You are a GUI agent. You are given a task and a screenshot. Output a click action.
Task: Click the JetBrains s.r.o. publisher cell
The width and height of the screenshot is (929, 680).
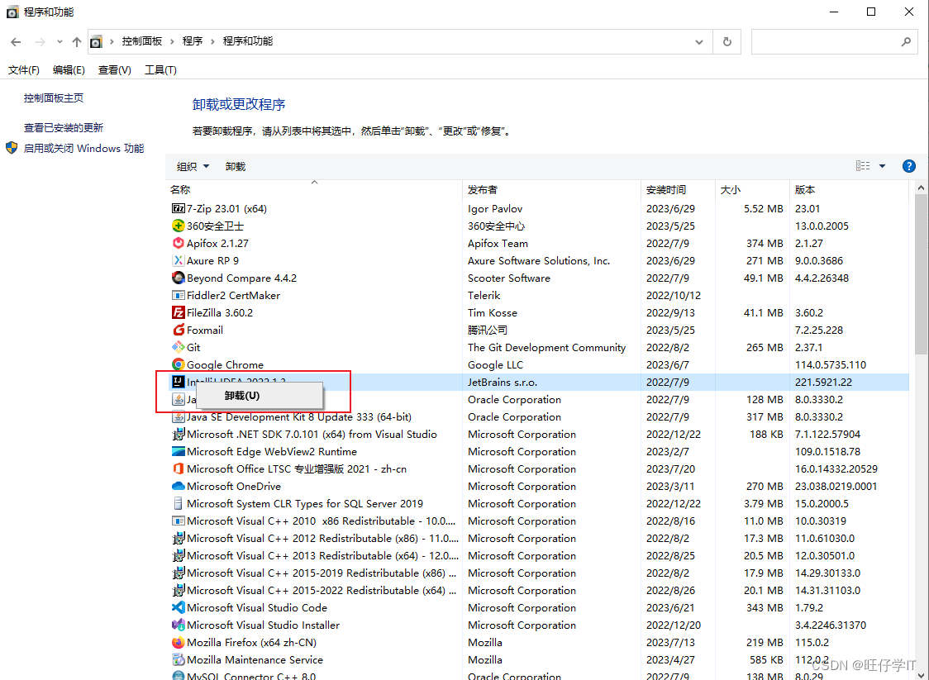click(503, 382)
